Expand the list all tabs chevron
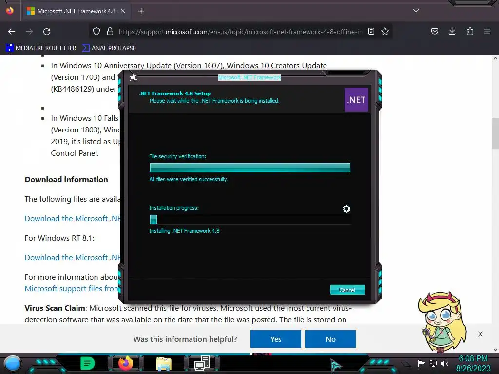The image size is (499, 374). pyautogui.click(x=416, y=11)
